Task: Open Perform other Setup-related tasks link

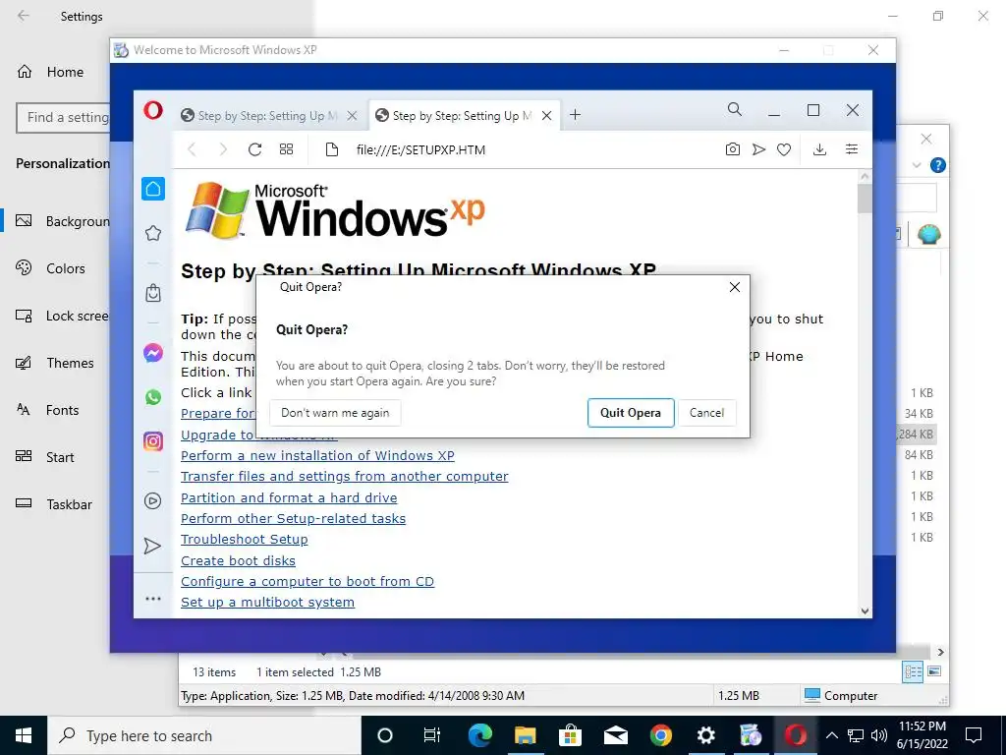Action: pos(293,518)
